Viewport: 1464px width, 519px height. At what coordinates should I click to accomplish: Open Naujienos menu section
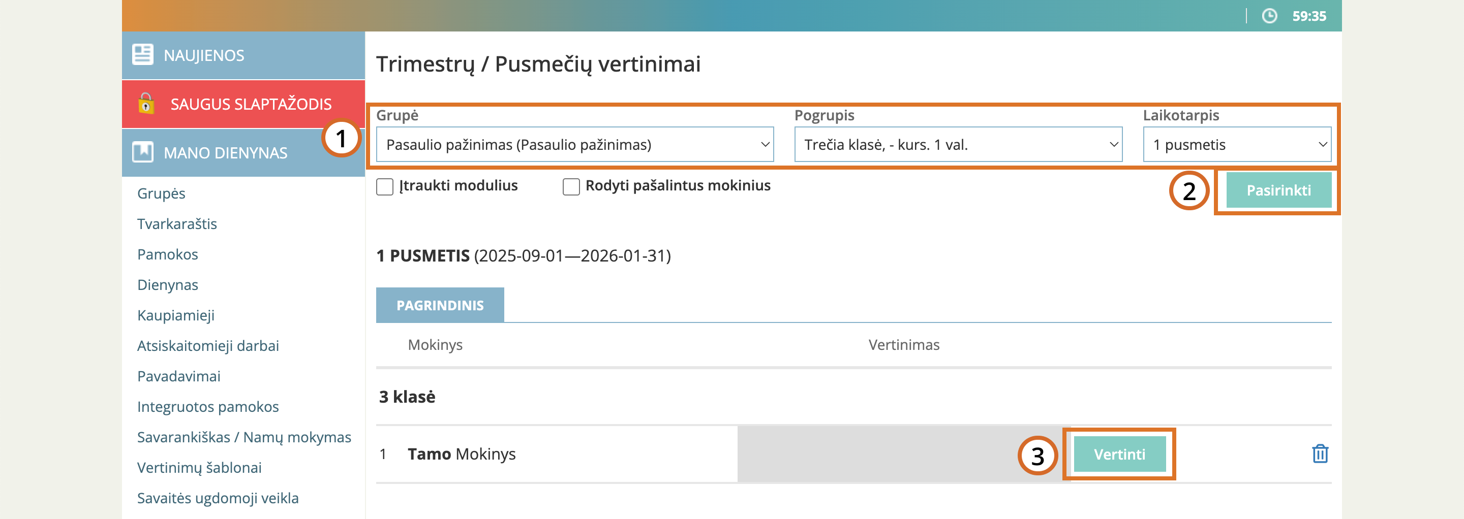[203, 55]
